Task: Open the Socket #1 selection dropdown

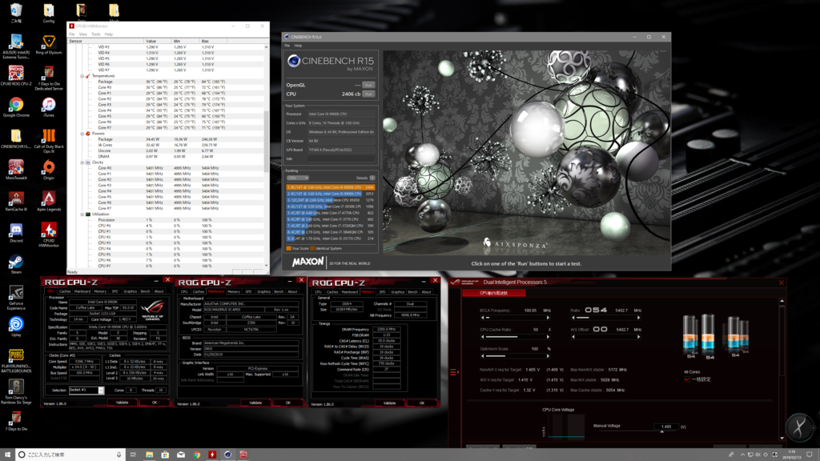Action: coord(86,390)
